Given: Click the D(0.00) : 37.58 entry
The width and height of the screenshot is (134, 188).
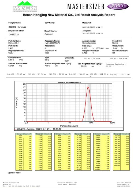Looking at the screenshot, I should pyautogui.click(x=92, y=59).
